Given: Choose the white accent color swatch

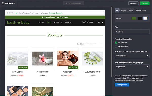Looking at the screenshot, I should (145, 18).
